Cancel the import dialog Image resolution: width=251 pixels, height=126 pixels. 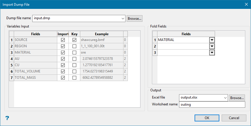click(x=234, y=118)
